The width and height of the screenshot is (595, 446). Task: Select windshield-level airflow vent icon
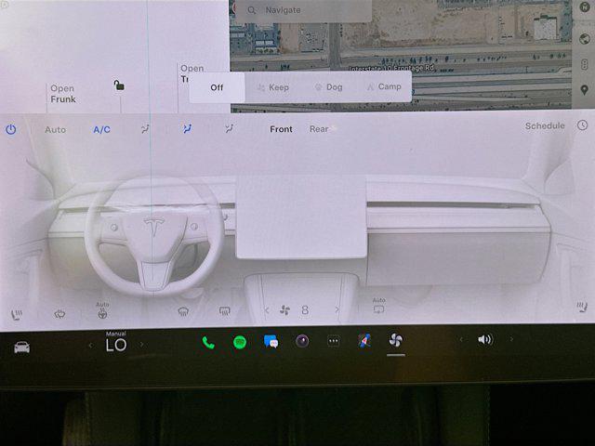point(145,129)
